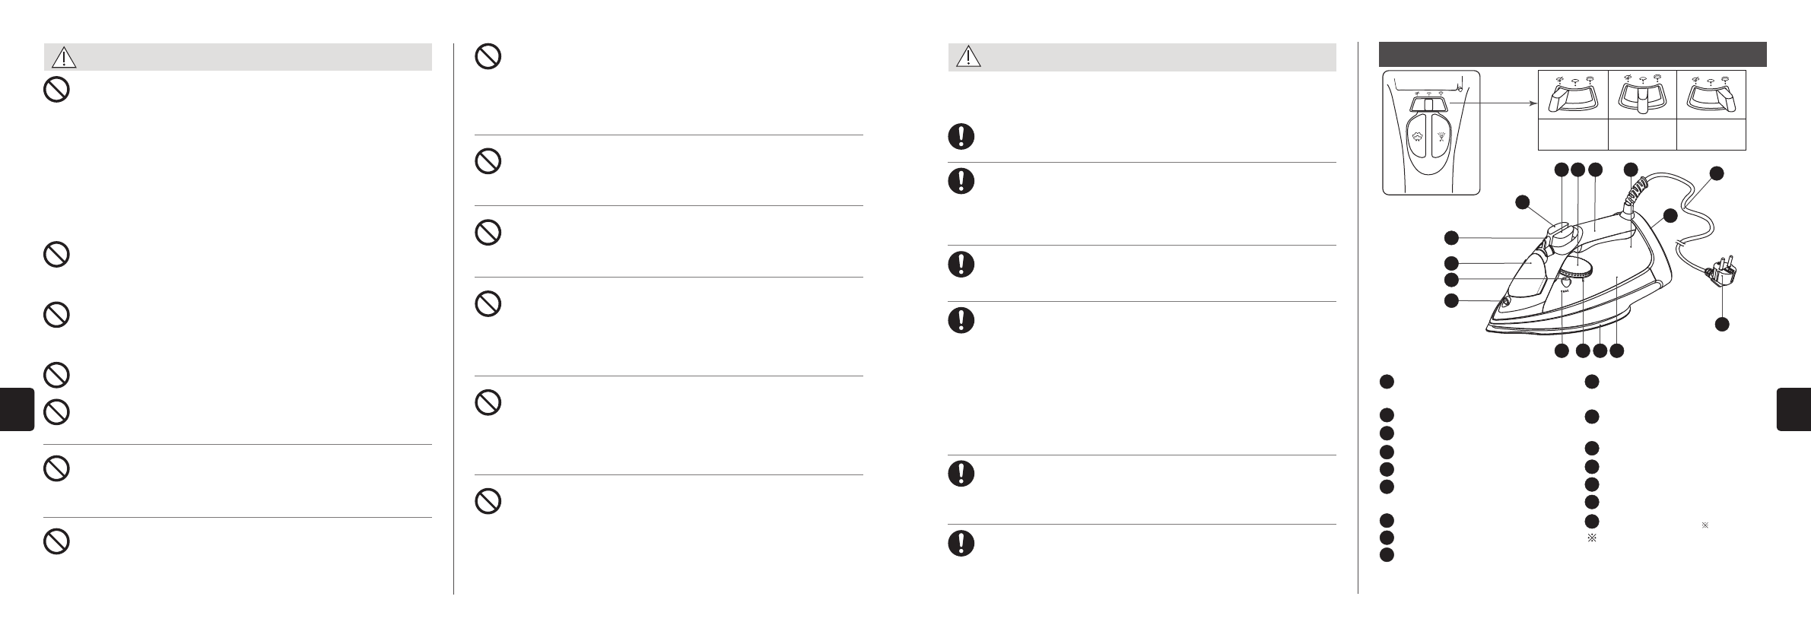This screenshot has width=1811, height=625.
Task: Click the topmost prohibition symbol in the first column
Action: 56,90
